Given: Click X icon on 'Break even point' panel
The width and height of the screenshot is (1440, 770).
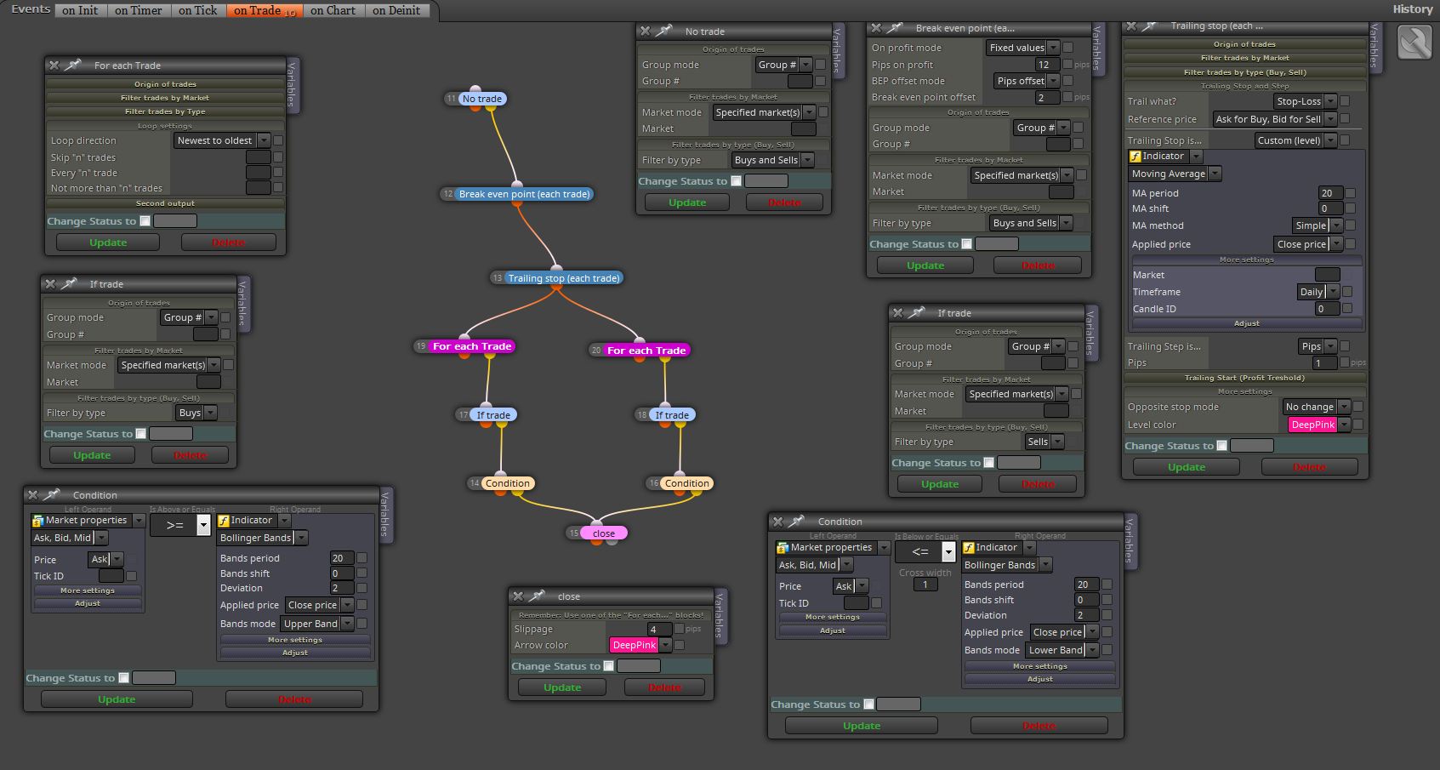Looking at the screenshot, I should 876,28.
